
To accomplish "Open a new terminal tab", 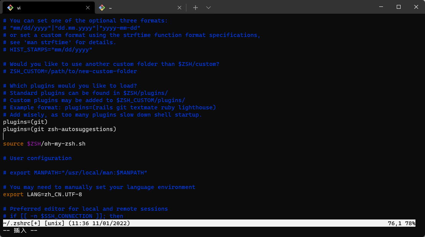I will [x=196, y=8].
